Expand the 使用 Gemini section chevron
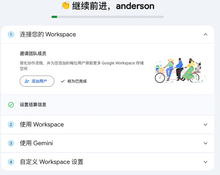This screenshot has width=220, height=175. pos(205,143)
